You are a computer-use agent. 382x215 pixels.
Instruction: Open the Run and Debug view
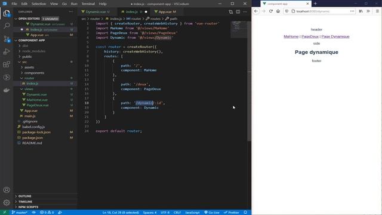[7, 51]
